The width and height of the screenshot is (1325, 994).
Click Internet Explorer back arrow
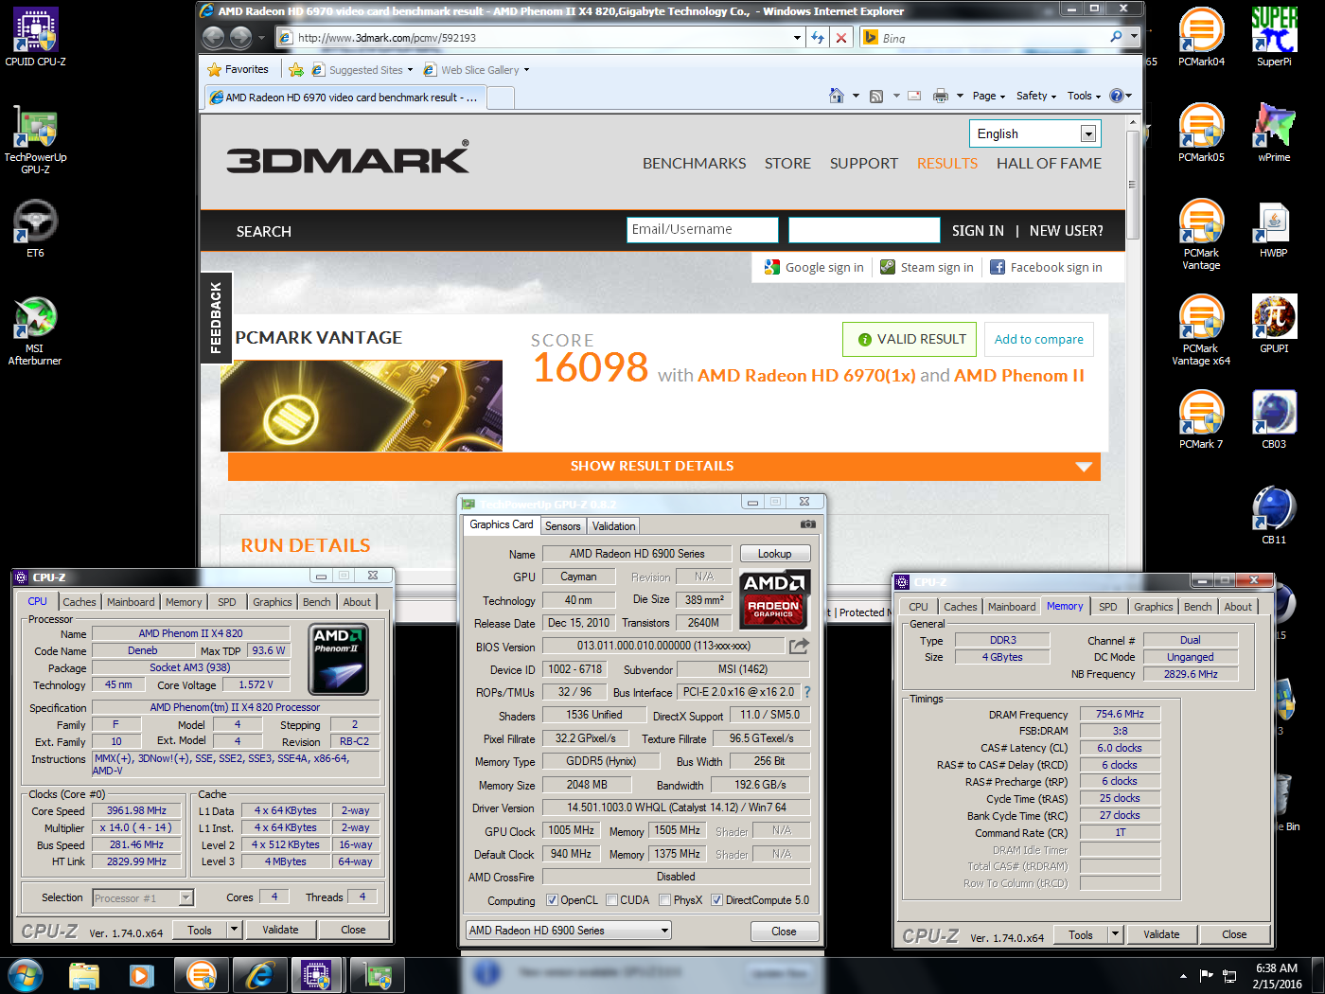(x=214, y=37)
